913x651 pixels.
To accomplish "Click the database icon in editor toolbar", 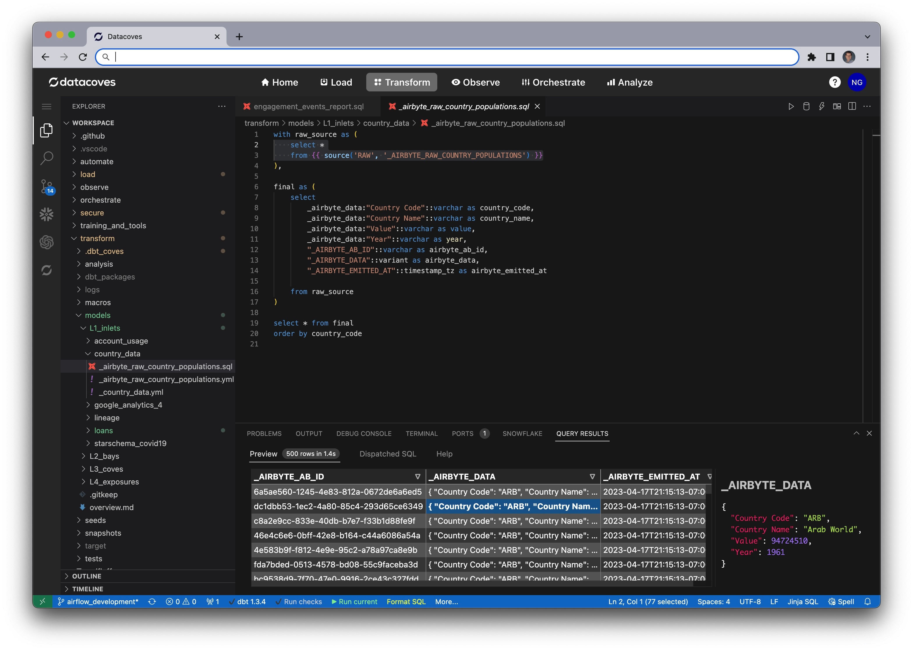I will point(806,106).
